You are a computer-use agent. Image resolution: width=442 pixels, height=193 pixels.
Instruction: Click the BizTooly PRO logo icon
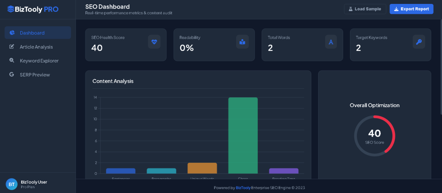(11, 9)
